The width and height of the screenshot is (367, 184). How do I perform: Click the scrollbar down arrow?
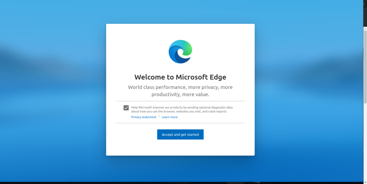[365, 182]
